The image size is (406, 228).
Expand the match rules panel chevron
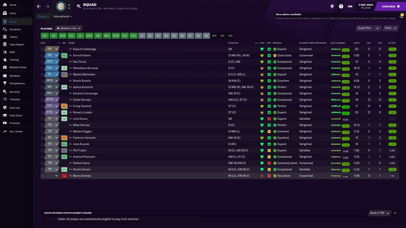[395, 213]
